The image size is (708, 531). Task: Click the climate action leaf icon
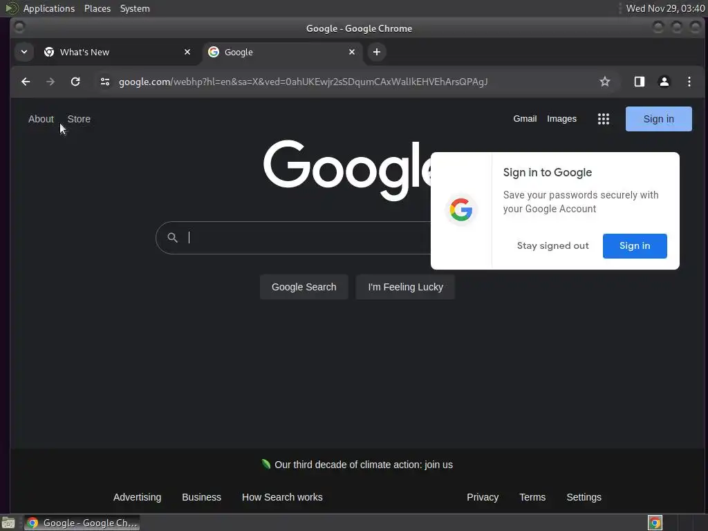click(x=266, y=464)
